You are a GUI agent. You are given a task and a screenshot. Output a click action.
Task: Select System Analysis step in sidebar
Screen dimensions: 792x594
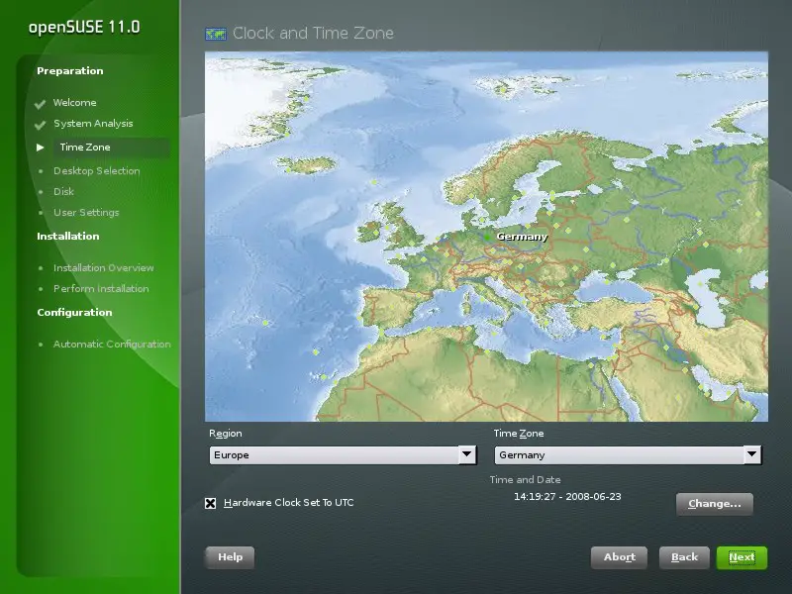[93, 123]
